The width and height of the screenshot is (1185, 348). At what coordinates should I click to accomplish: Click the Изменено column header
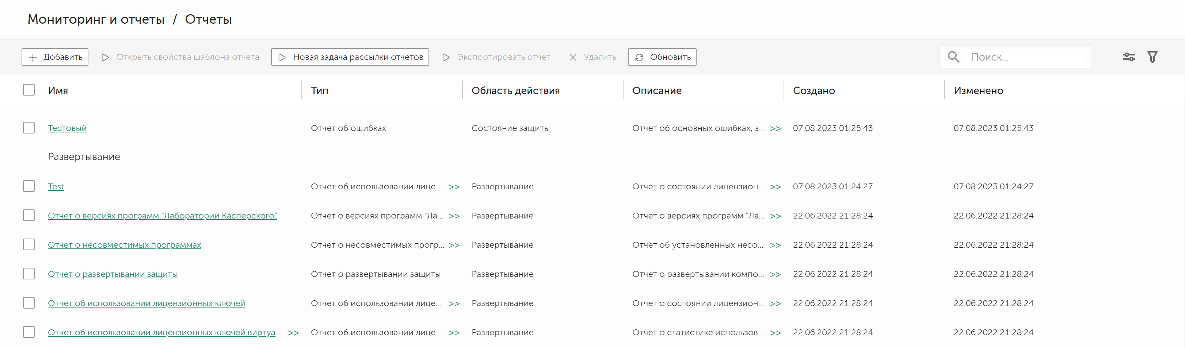click(x=979, y=90)
